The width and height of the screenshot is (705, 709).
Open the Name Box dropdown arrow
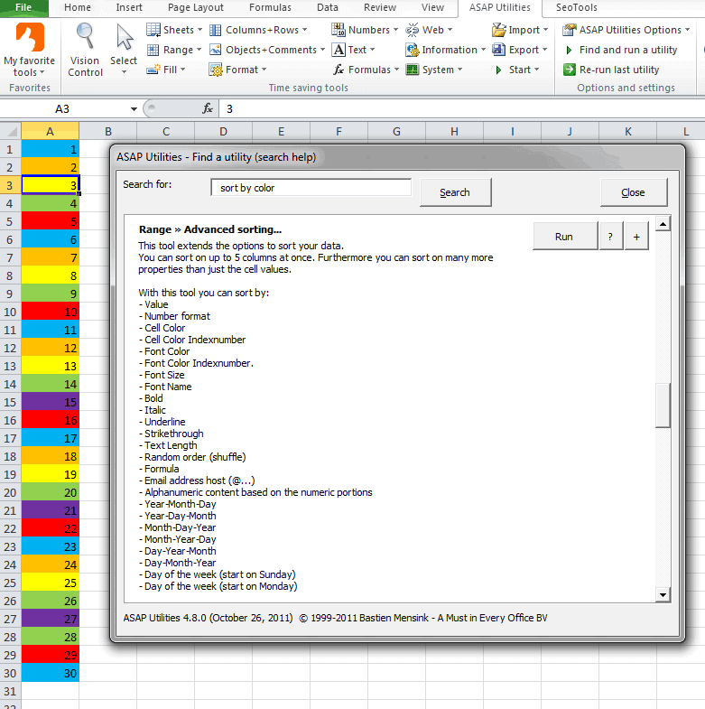pos(134,109)
